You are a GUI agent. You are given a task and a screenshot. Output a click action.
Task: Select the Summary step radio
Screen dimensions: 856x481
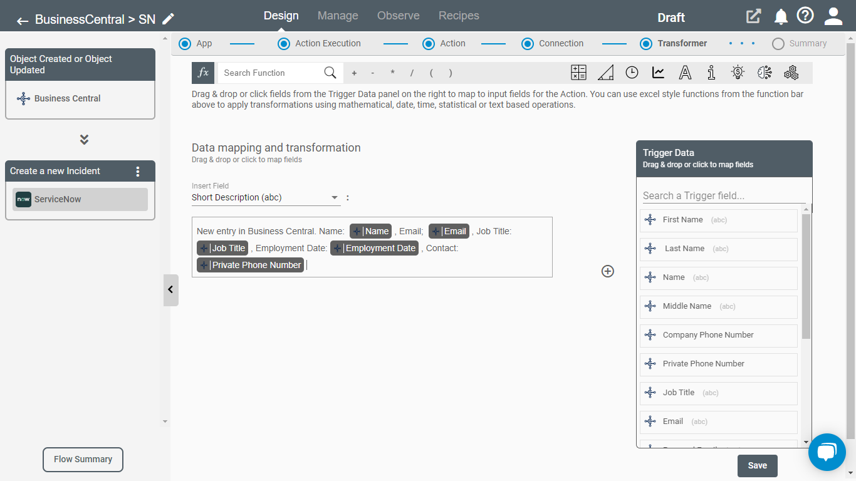(778, 44)
